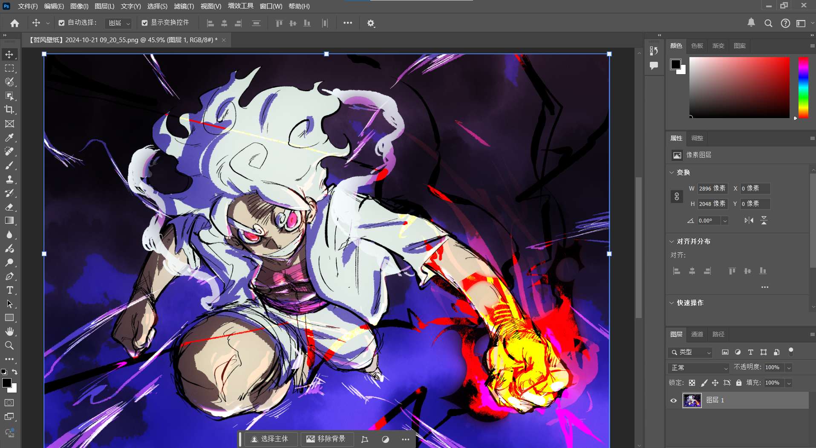This screenshot has width=816, height=448.
Task: Select the Pen tool
Action: [x=9, y=276]
